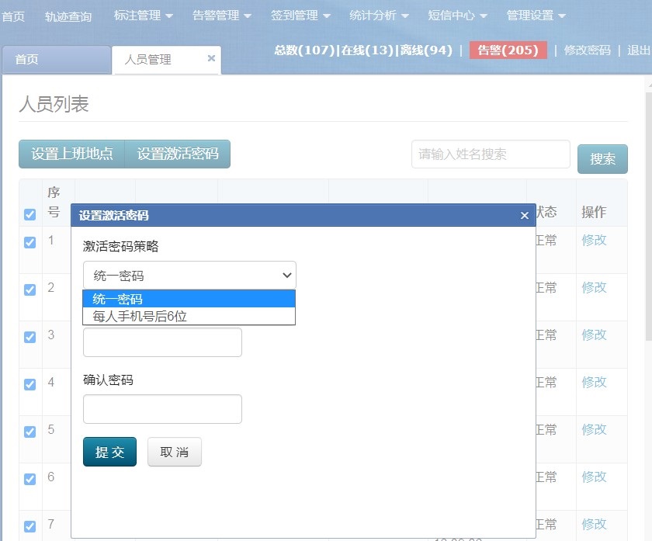Image resolution: width=652 pixels, height=541 pixels.
Task: Switch to the 首页 tab
Action: 57,60
